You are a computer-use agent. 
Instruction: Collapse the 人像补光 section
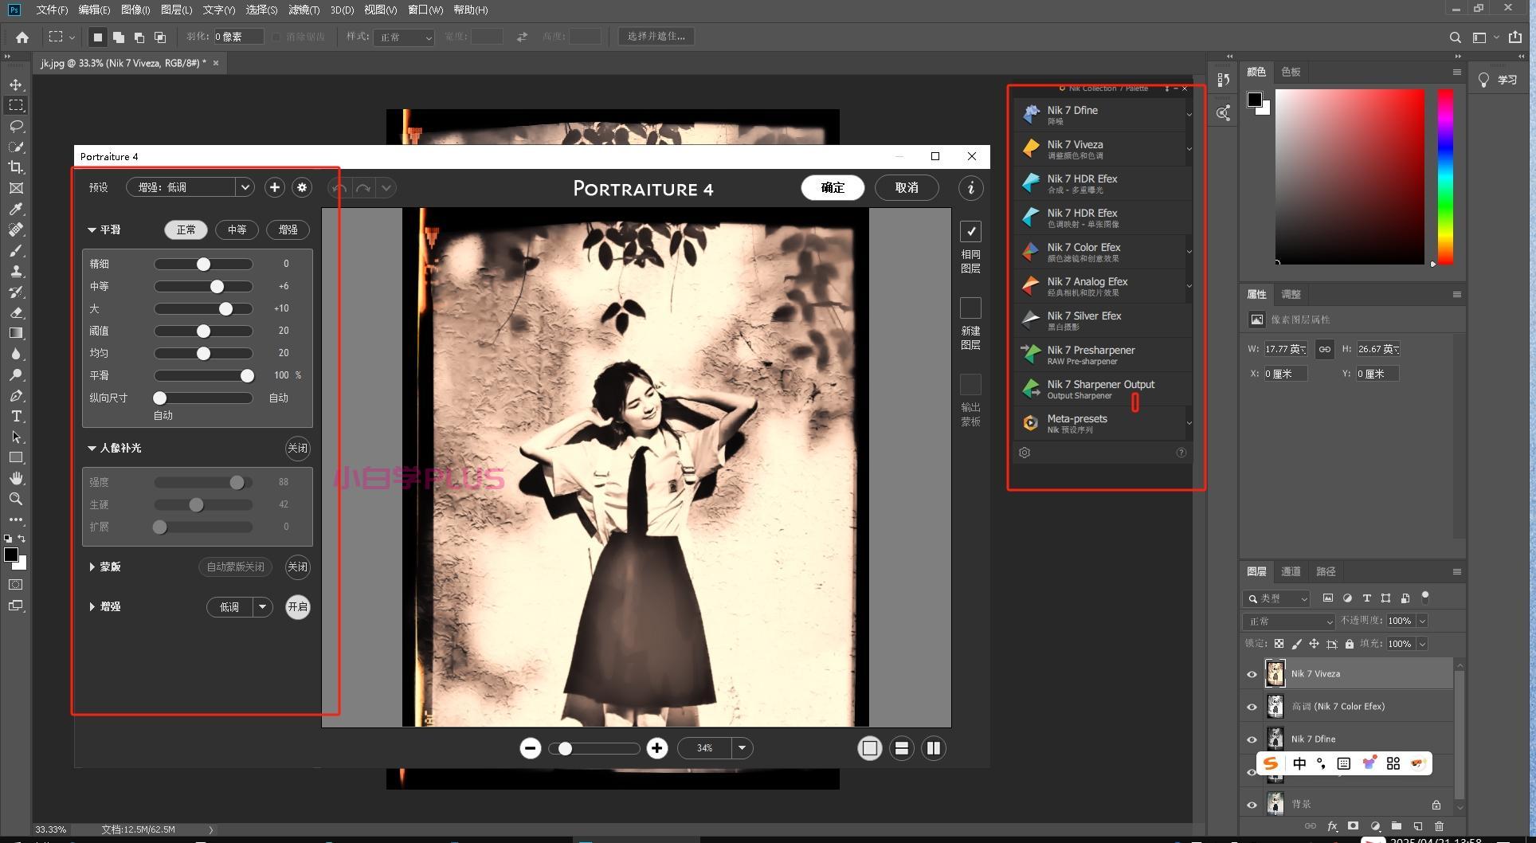[92, 449]
